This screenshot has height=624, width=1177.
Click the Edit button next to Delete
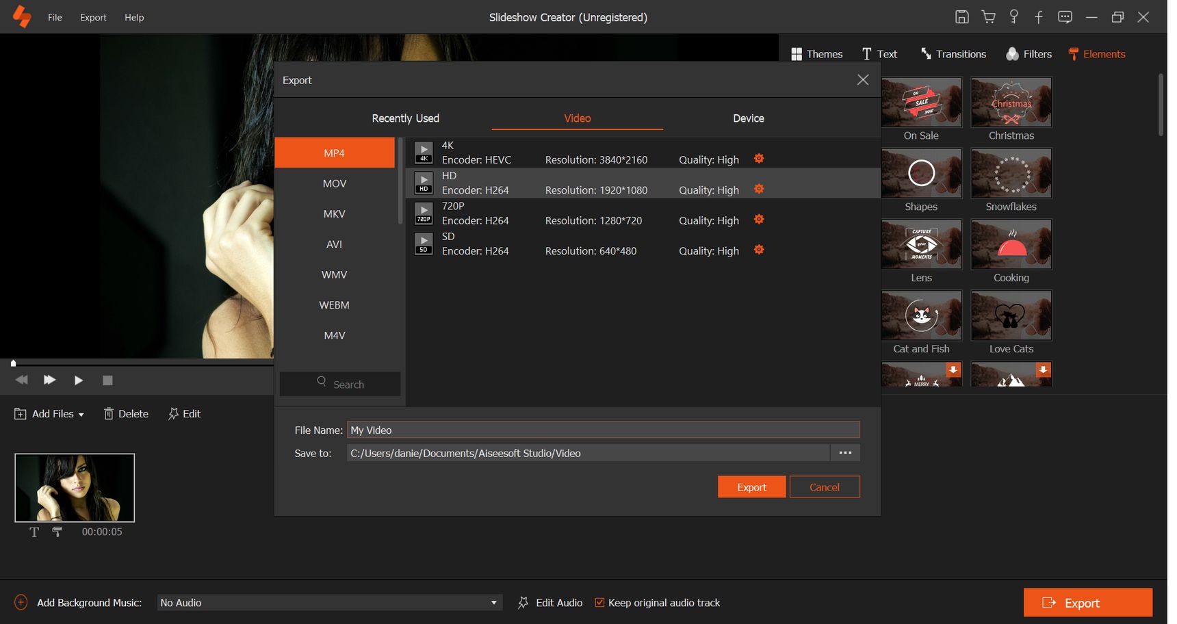(x=184, y=414)
